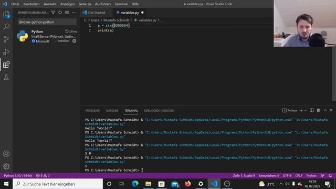Open notifications bell in status bar
Viewport: 336px width, 189px height.
[330, 175]
